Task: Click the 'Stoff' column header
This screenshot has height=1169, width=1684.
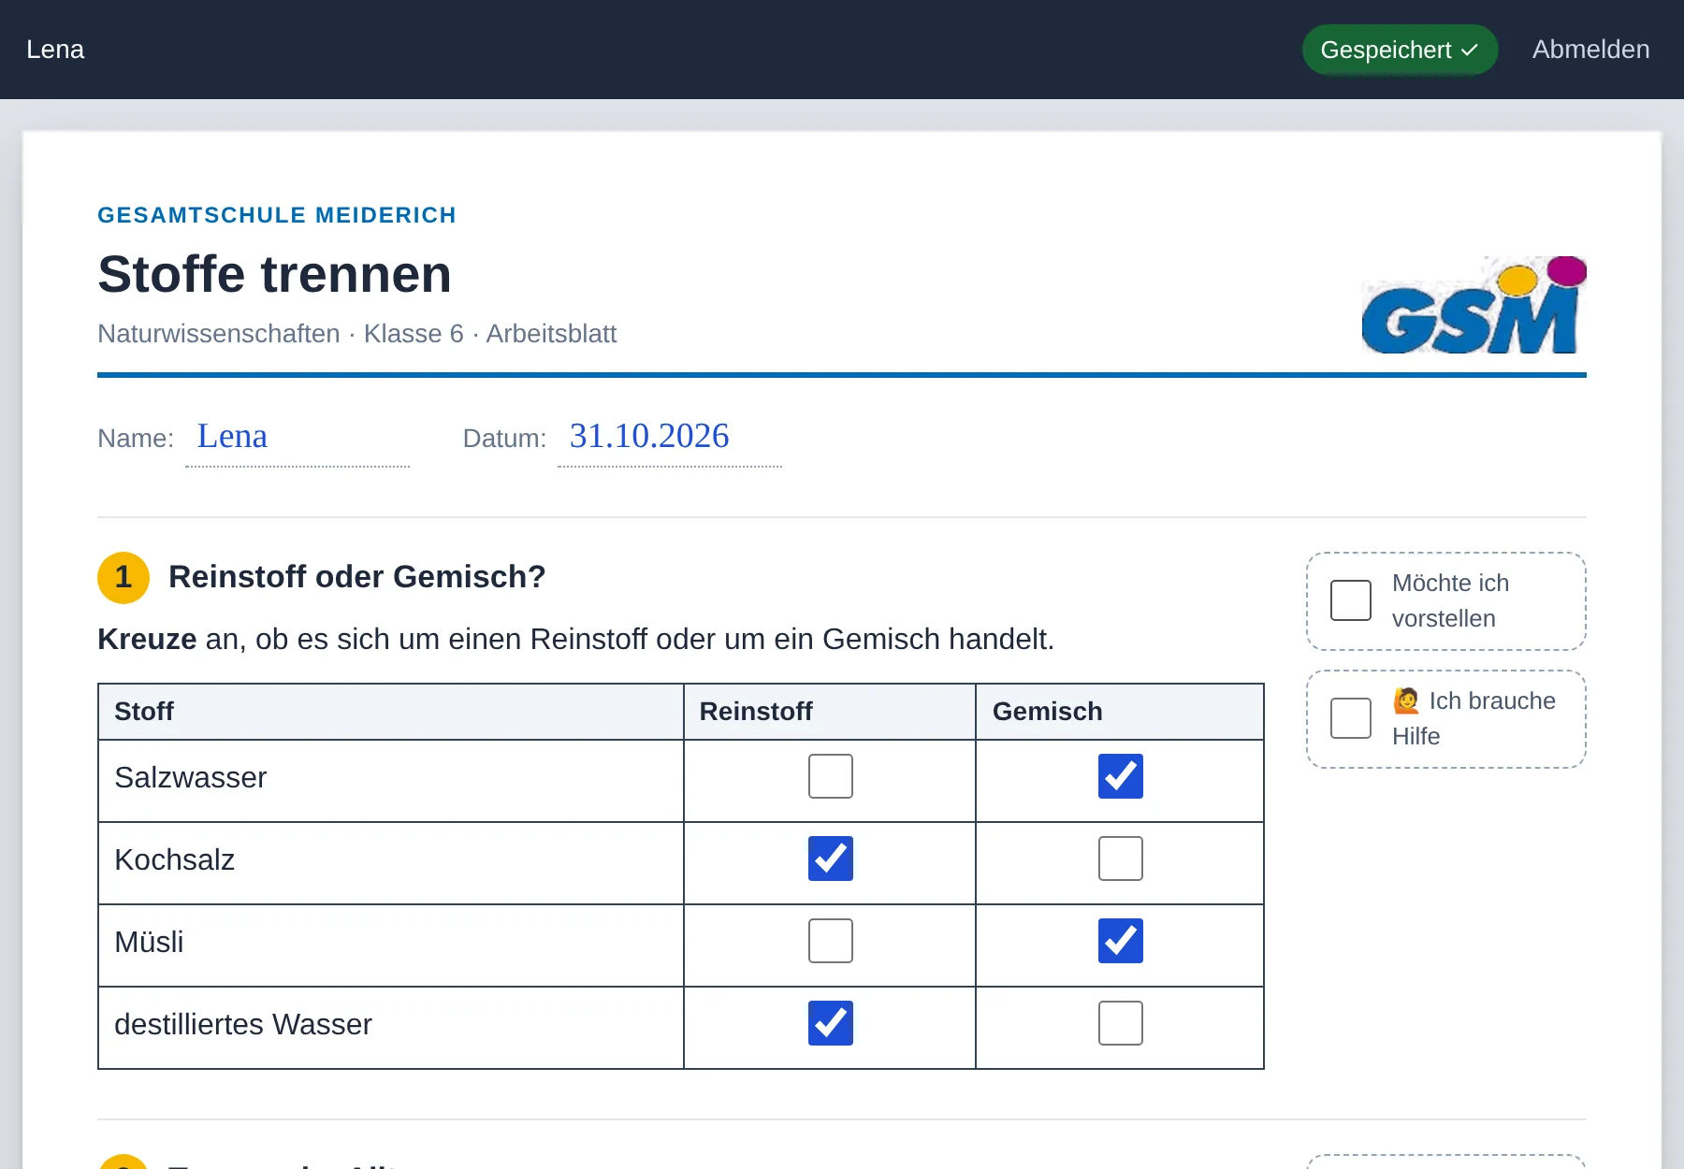Action: (391, 712)
